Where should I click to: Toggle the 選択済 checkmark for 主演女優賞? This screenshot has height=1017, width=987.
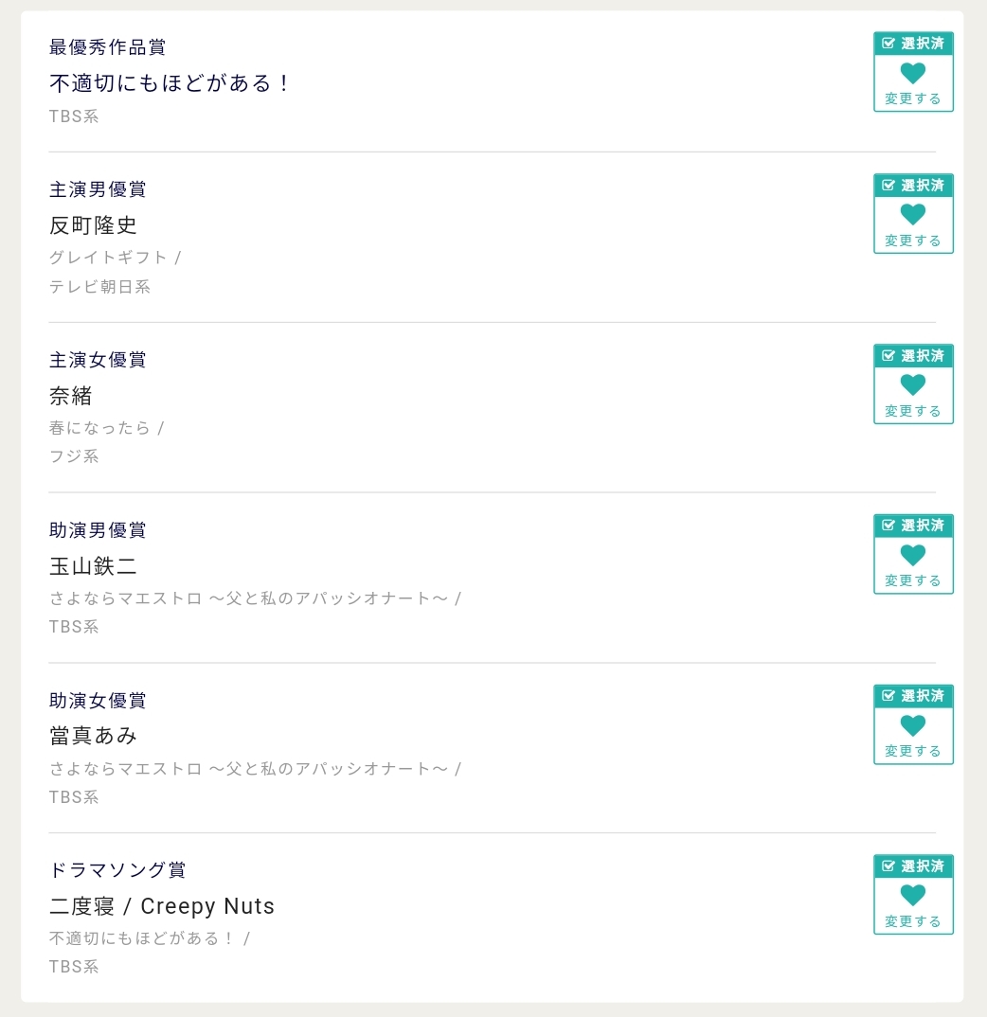(888, 356)
